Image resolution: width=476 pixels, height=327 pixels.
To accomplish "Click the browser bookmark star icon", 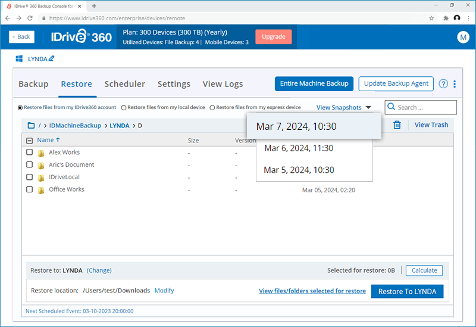I will pyautogui.click(x=431, y=18).
